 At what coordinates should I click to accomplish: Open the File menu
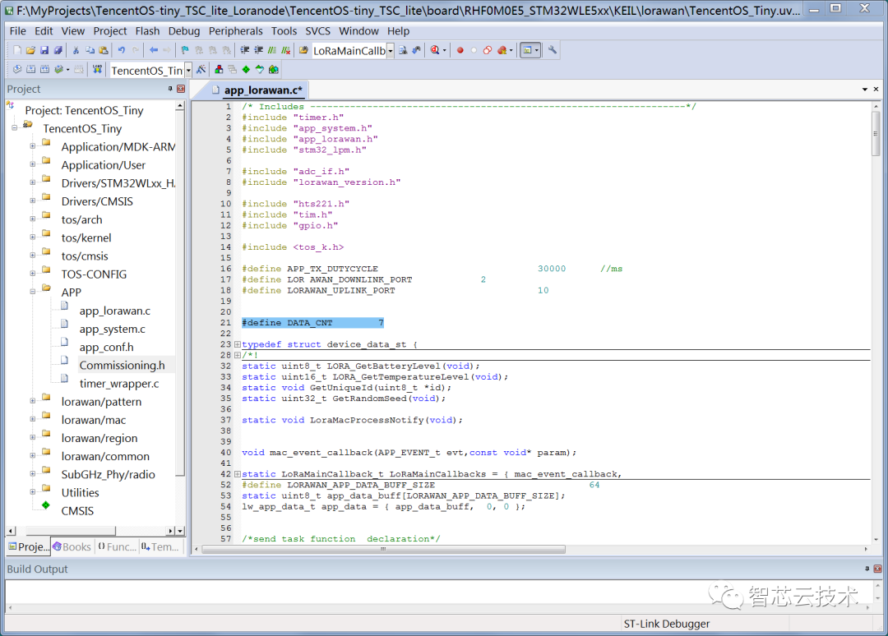click(17, 31)
